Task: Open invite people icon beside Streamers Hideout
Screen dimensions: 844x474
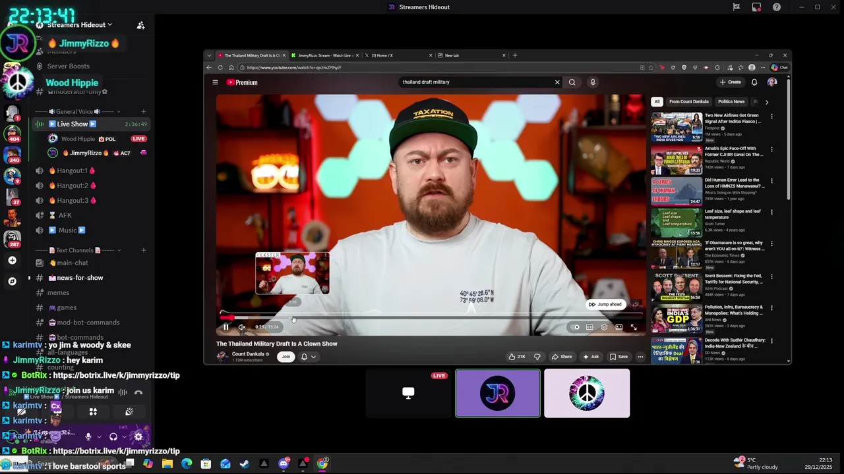Action: 140,25
